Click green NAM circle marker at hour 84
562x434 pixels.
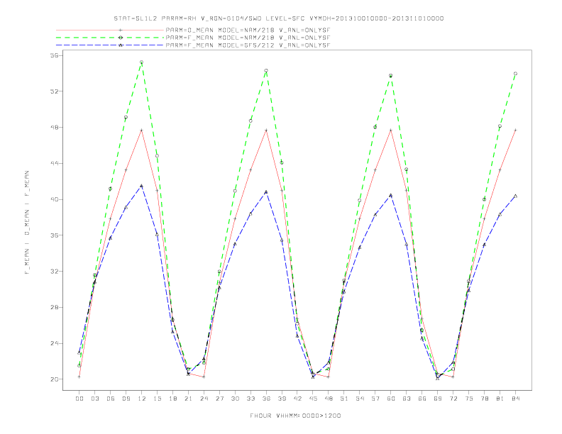(x=515, y=74)
